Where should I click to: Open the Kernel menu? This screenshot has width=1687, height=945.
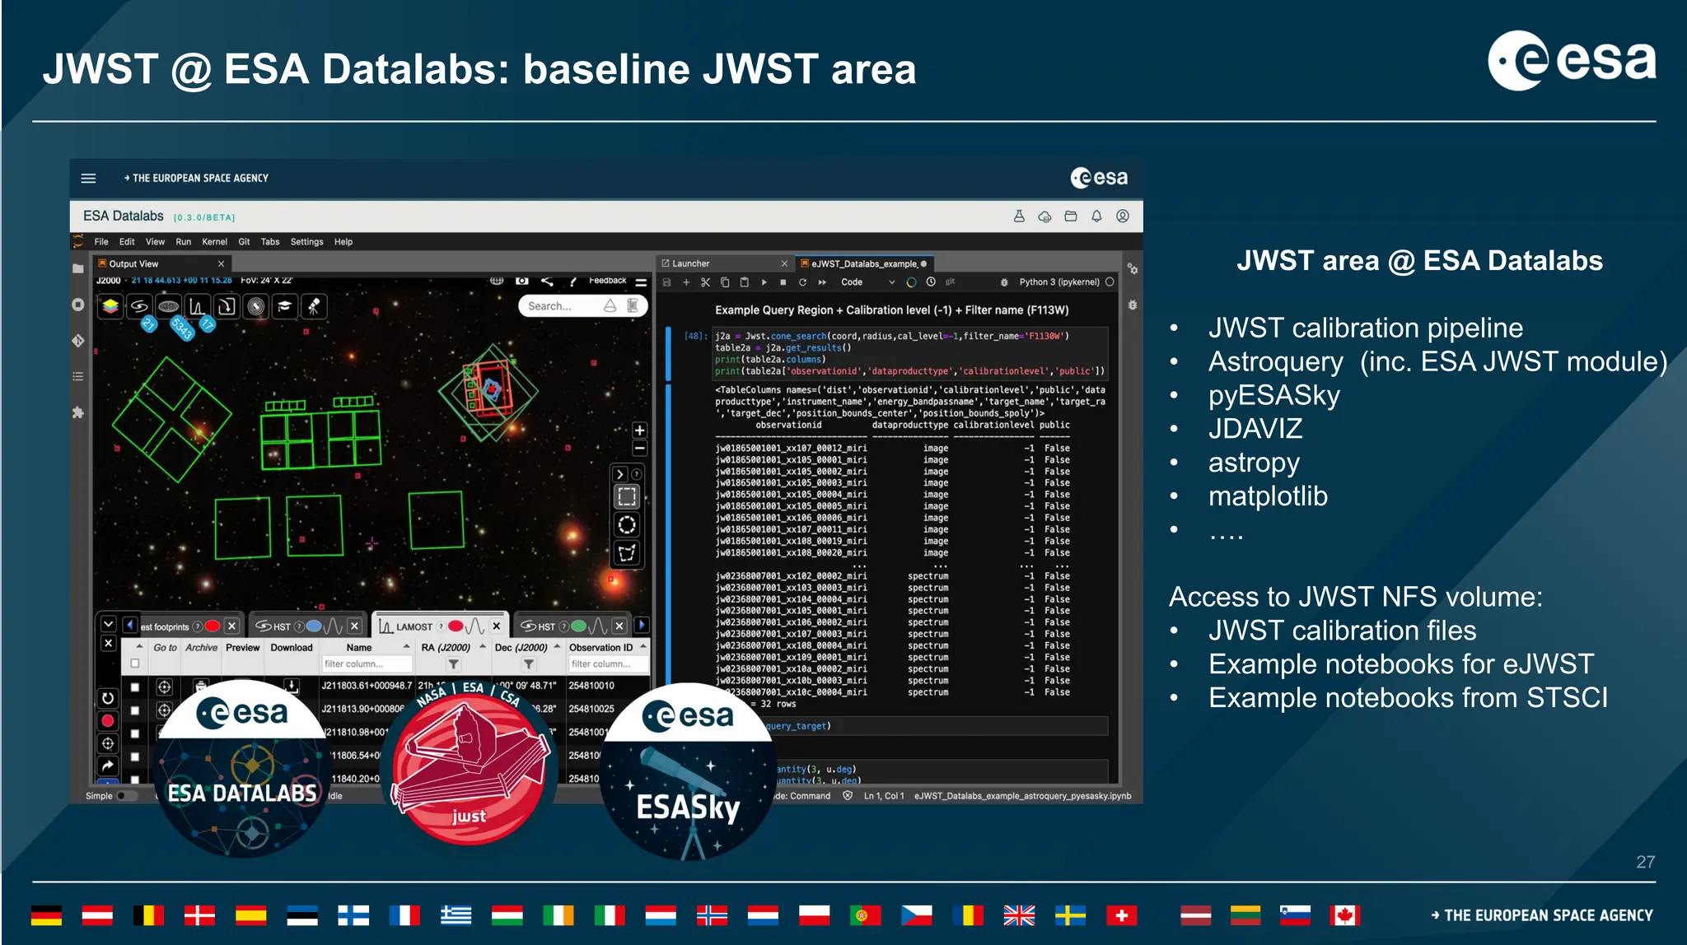(215, 242)
